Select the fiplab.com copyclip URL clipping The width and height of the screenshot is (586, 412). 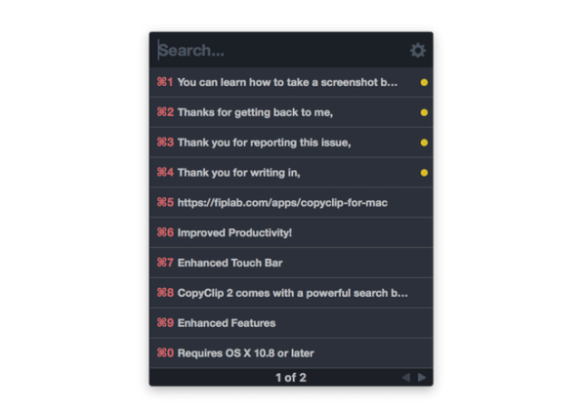291,203
